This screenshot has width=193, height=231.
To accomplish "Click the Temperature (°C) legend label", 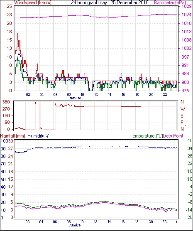I will click(147, 136).
